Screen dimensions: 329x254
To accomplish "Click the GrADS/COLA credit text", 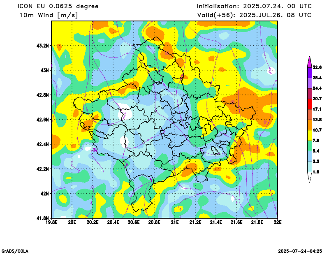I will tap(15, 251).
